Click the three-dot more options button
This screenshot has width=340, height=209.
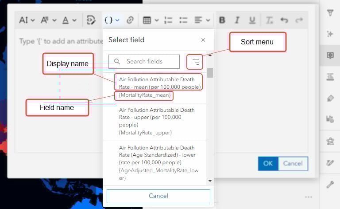click(x=308, y=197)
